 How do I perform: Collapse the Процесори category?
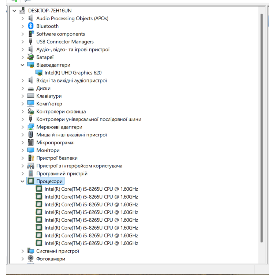pos(23,181)
